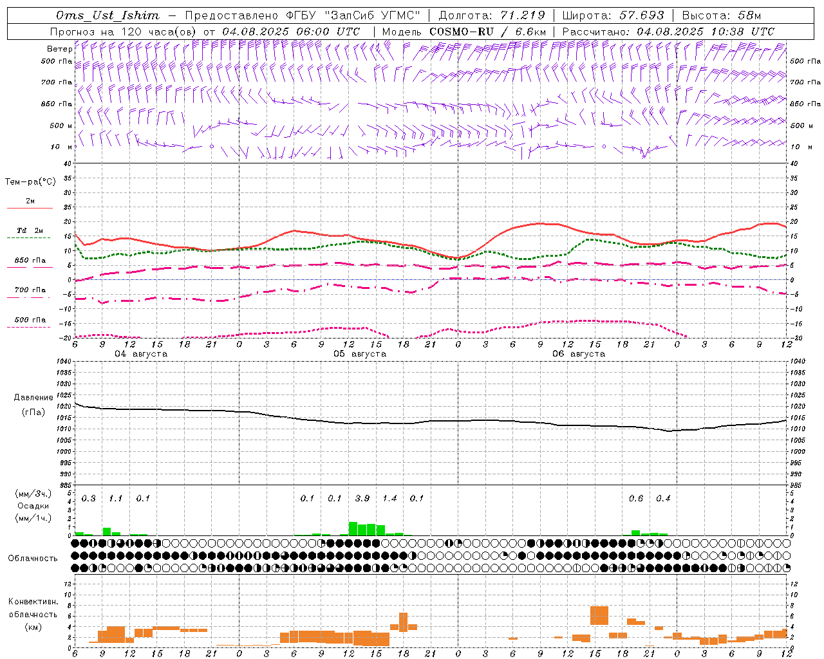Click the (км) unit under convective cloud label
824x659 pixels.
coord(33,627)
